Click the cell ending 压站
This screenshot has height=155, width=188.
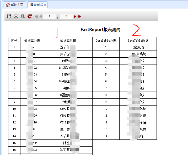[138, 123]
